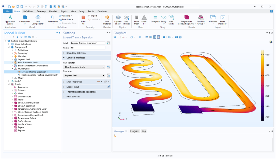Viewport: 277px width, 159px height.
Task: Open the Heat transfer interface dropdown
Action: tap(84, 67)
